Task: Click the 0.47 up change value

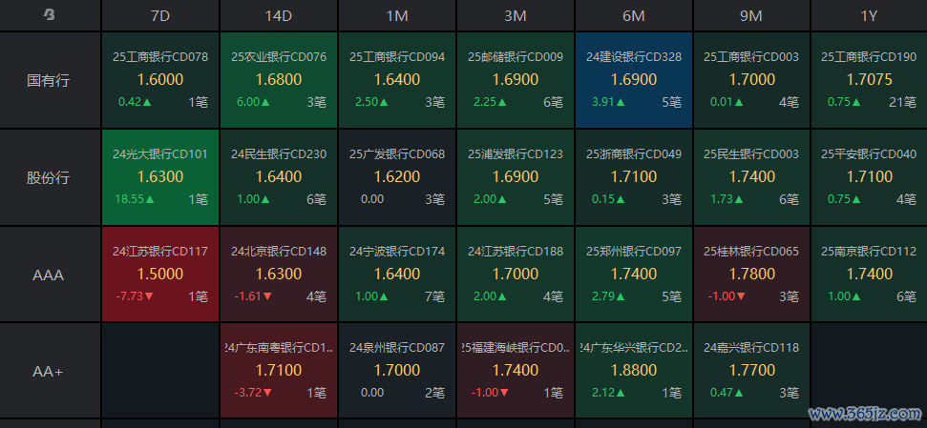Action: coord(727,393)
